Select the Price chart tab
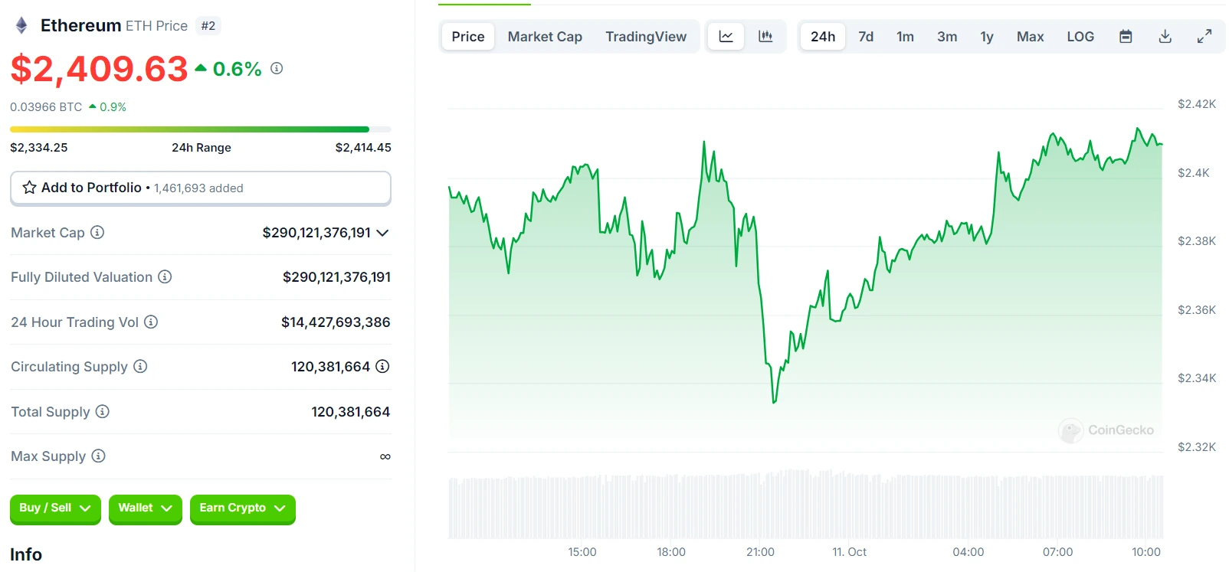The width and height of the screenshot is (1229, 572). 467,36
